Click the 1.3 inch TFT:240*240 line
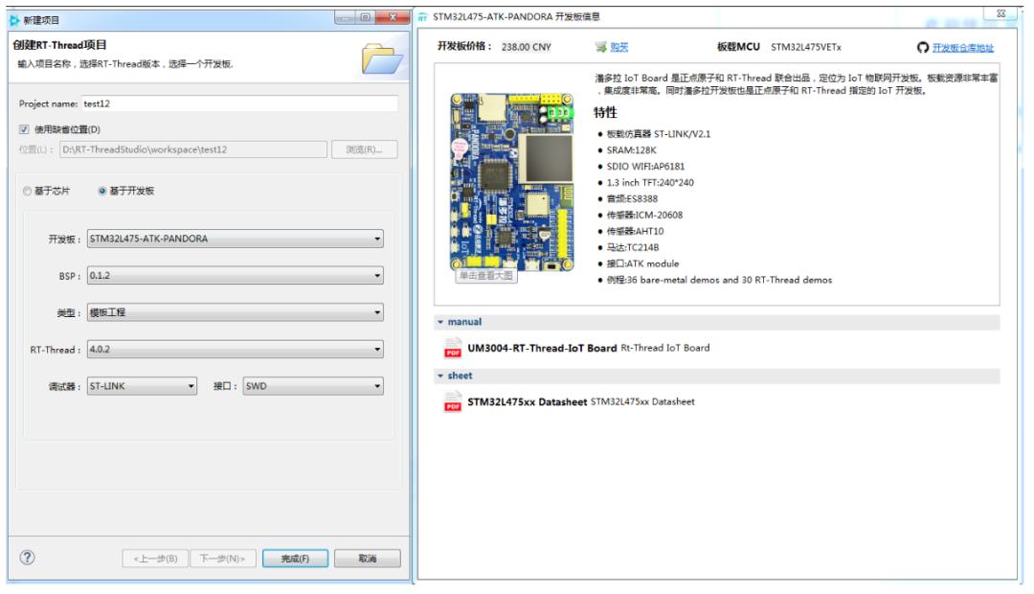This screenshot has height=594, width=1034. (x=650, y=183)
